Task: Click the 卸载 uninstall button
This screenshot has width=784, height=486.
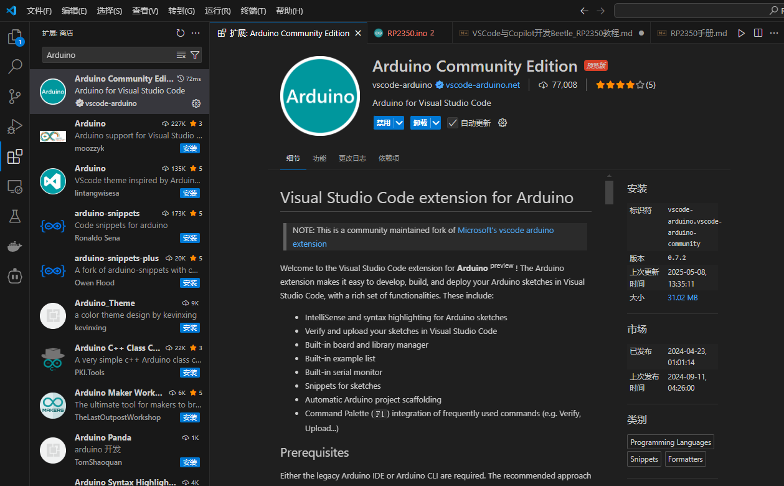Action: coord(420,123)
